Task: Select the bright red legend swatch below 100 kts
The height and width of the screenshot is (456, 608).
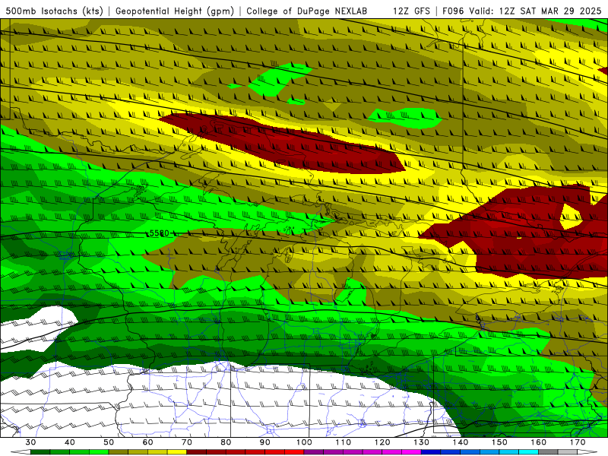Action: coord(294,452)
